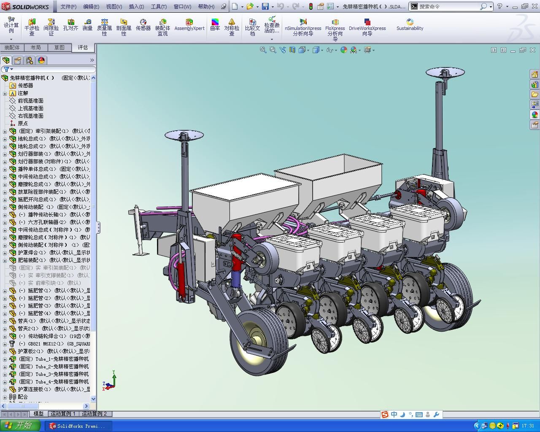This screenshot has width=540, height=432.
Task: Select 原点 origin in the tree
Action: (23, 124)
